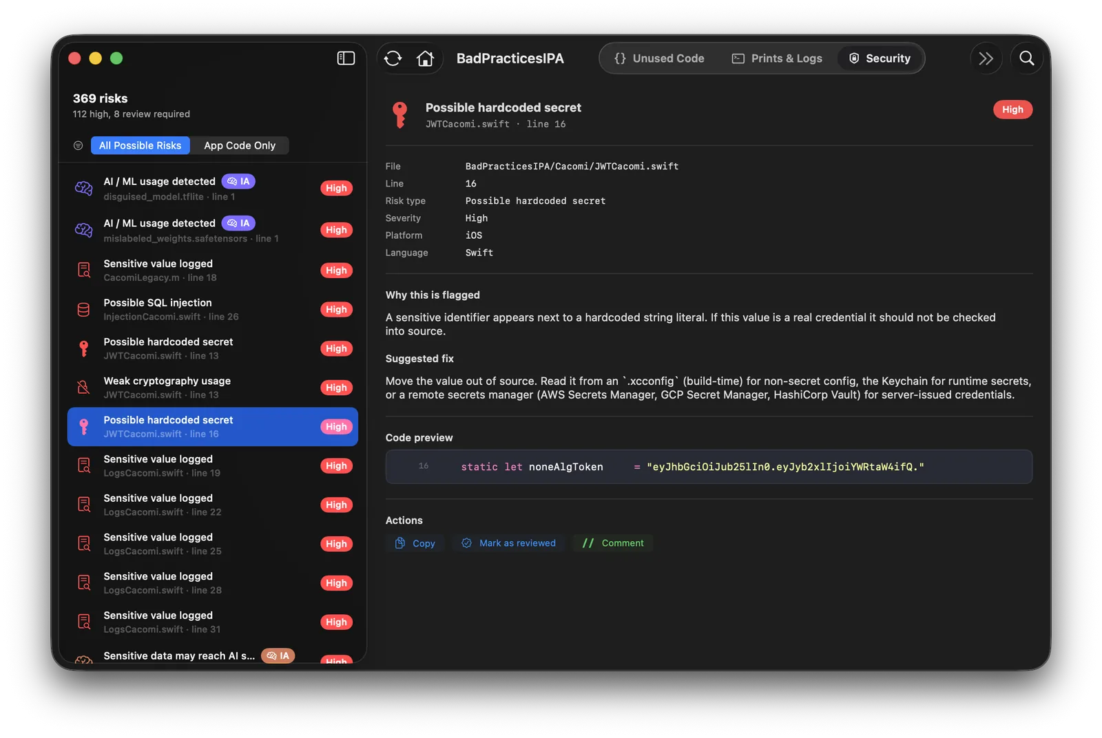Open the filter icon beside All Possible Risks

[78, 145]
